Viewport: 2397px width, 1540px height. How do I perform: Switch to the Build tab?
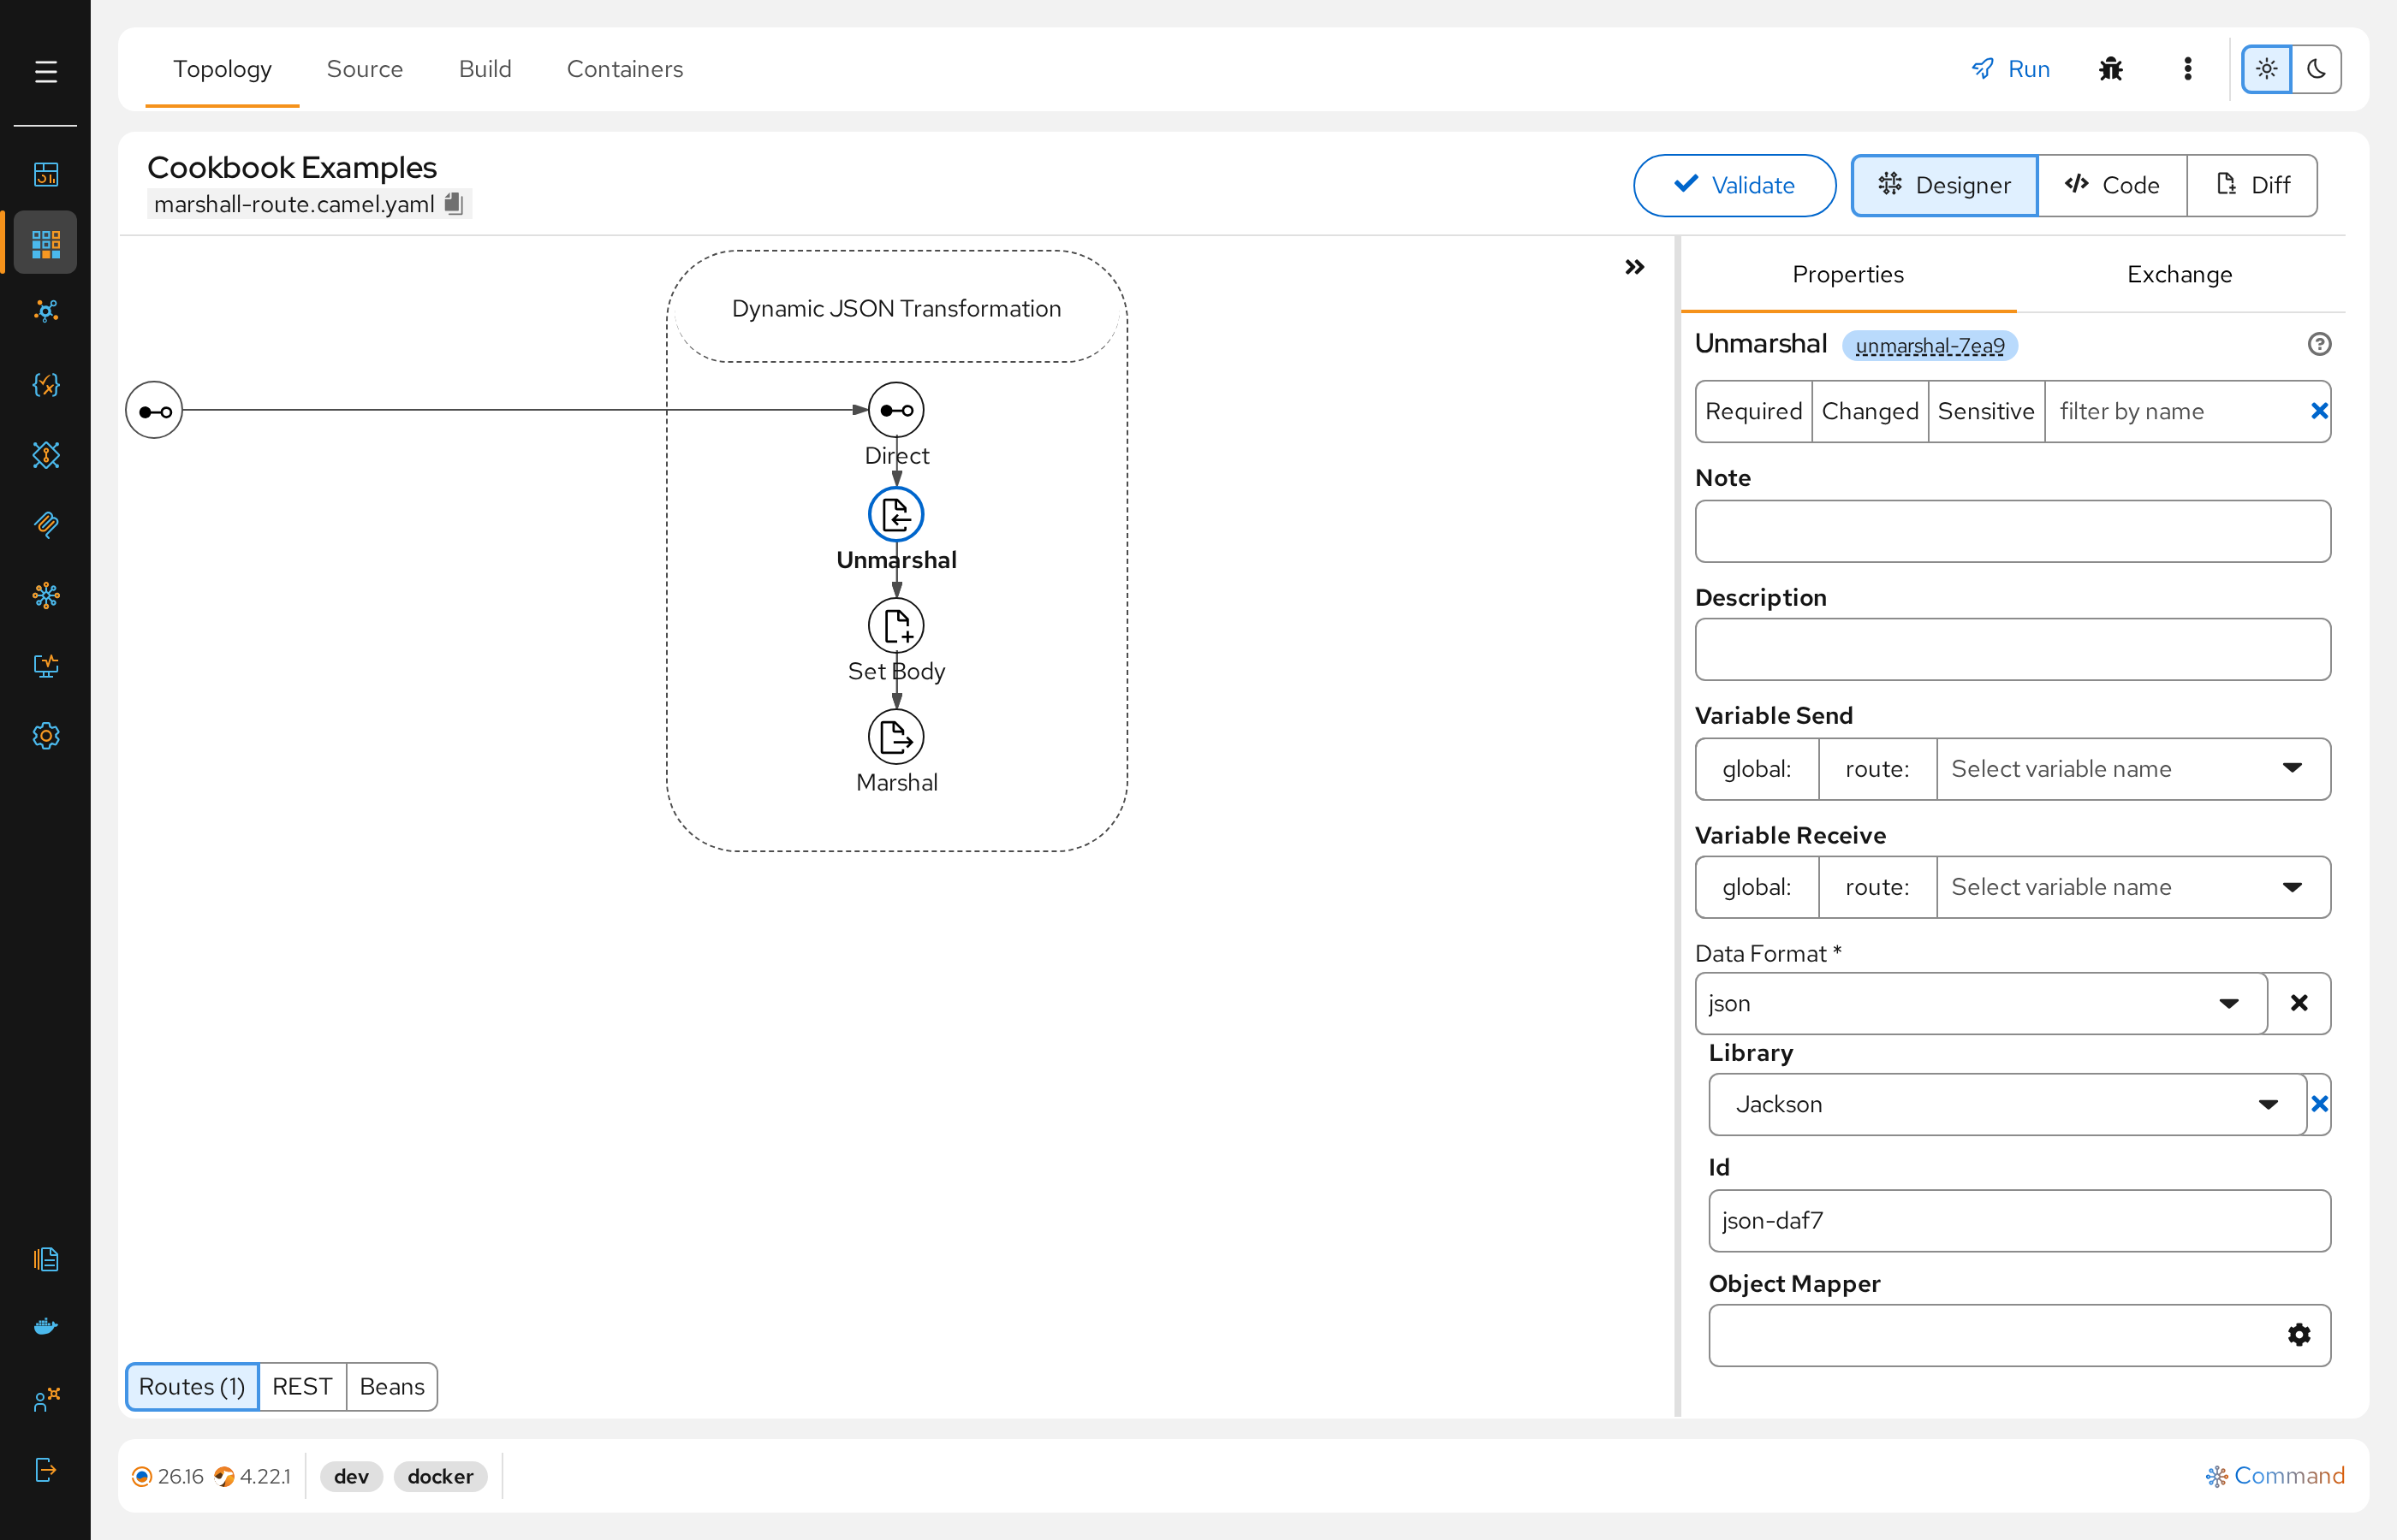(x=485, y=69)
